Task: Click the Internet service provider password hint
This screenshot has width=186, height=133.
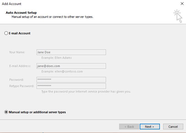Action: 86,92
